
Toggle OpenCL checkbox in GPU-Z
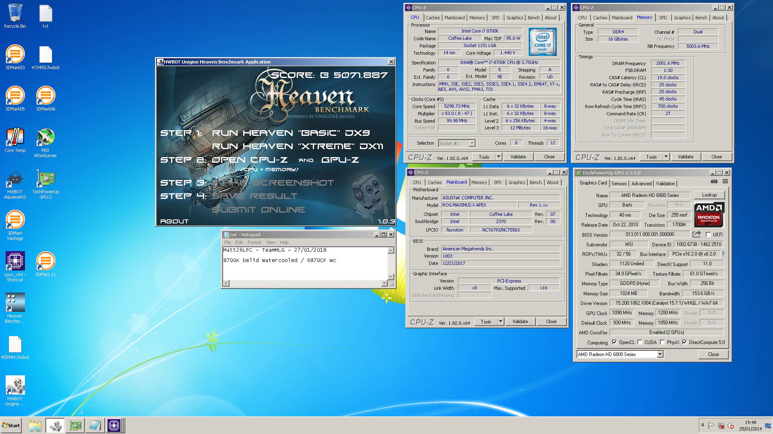tap(614, 342)
